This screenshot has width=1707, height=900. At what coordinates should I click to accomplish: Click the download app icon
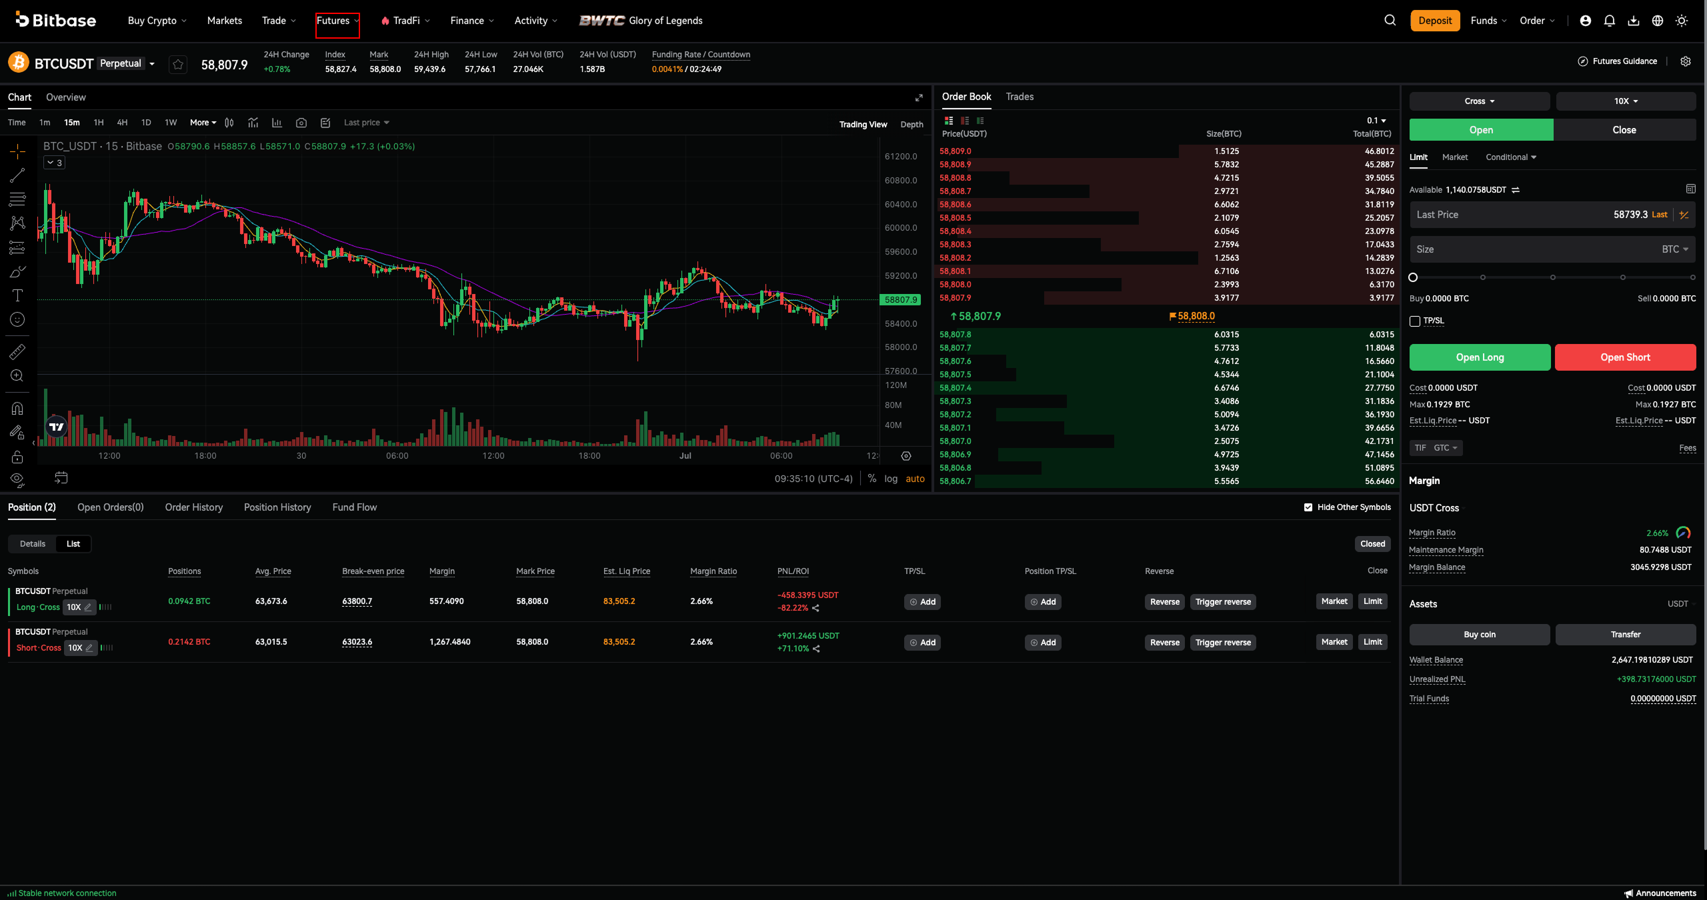tap(1634, 21)
